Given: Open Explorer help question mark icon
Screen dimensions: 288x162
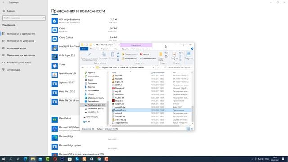Looking at the screenshot, I should (x=192, y=49).
